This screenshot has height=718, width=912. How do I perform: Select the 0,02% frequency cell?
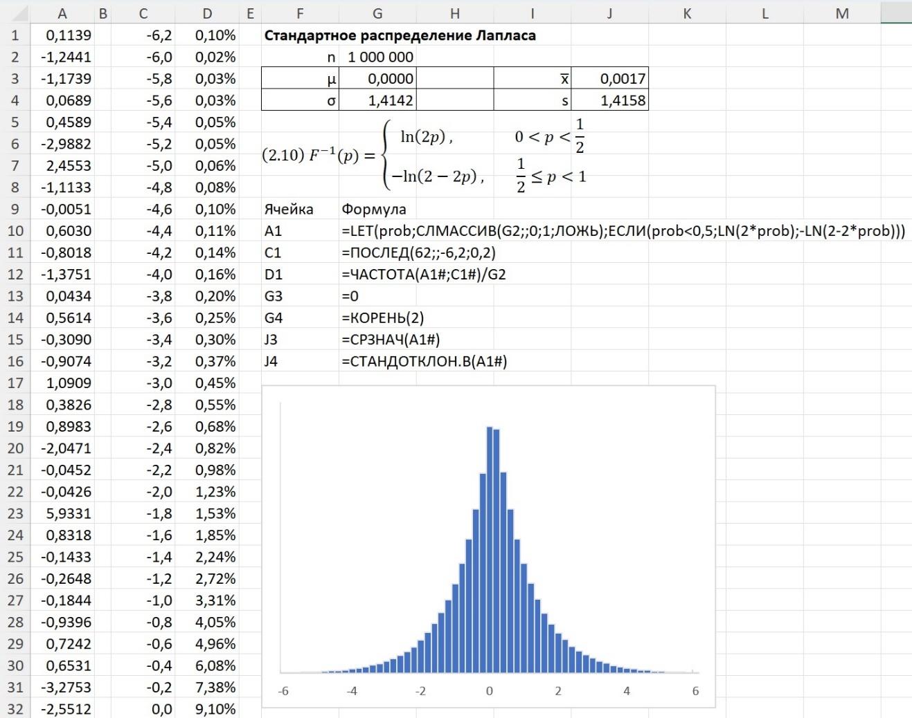coord(208,57)
